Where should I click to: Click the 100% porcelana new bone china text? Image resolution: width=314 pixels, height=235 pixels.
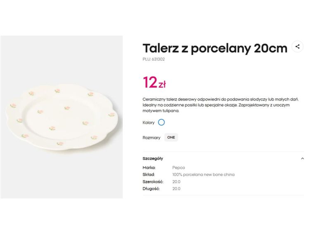(203, 175)
